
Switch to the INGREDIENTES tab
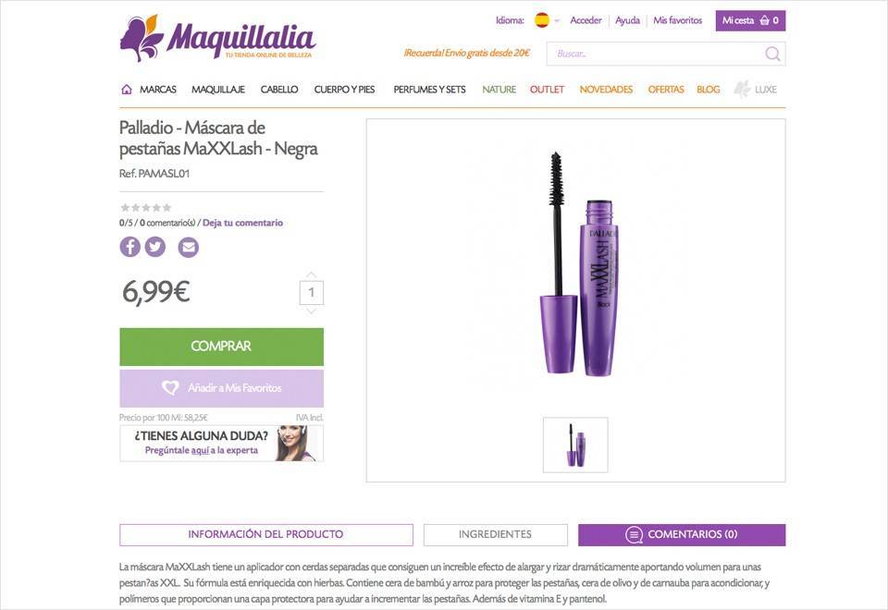[x=496, y=535]
